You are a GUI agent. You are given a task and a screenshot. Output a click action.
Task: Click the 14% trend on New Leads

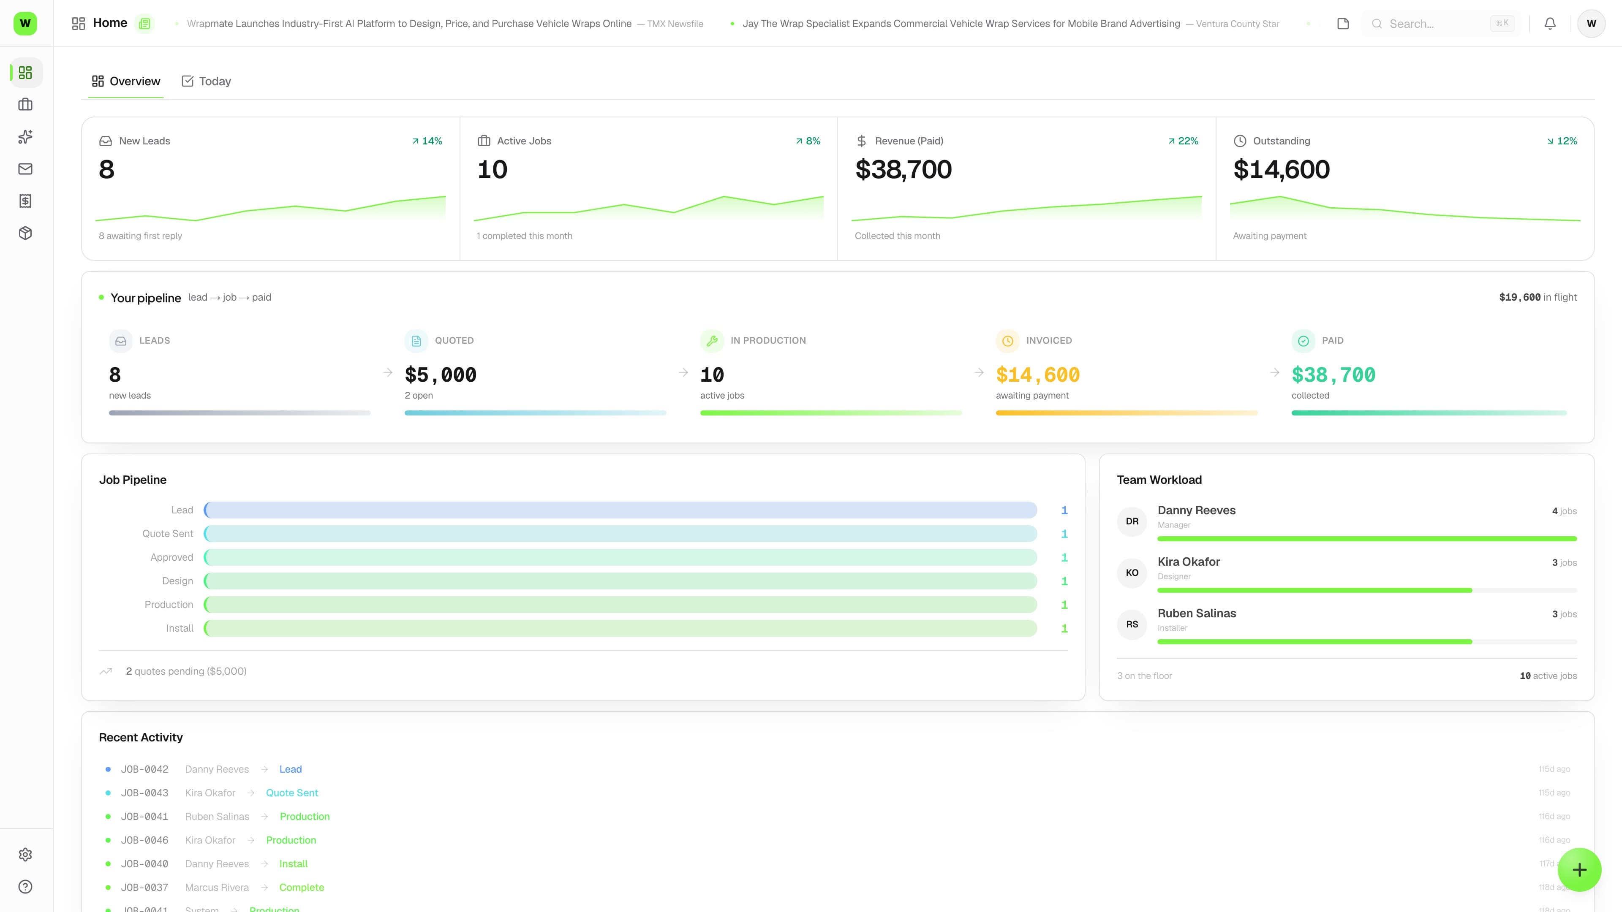pos(427,141)
